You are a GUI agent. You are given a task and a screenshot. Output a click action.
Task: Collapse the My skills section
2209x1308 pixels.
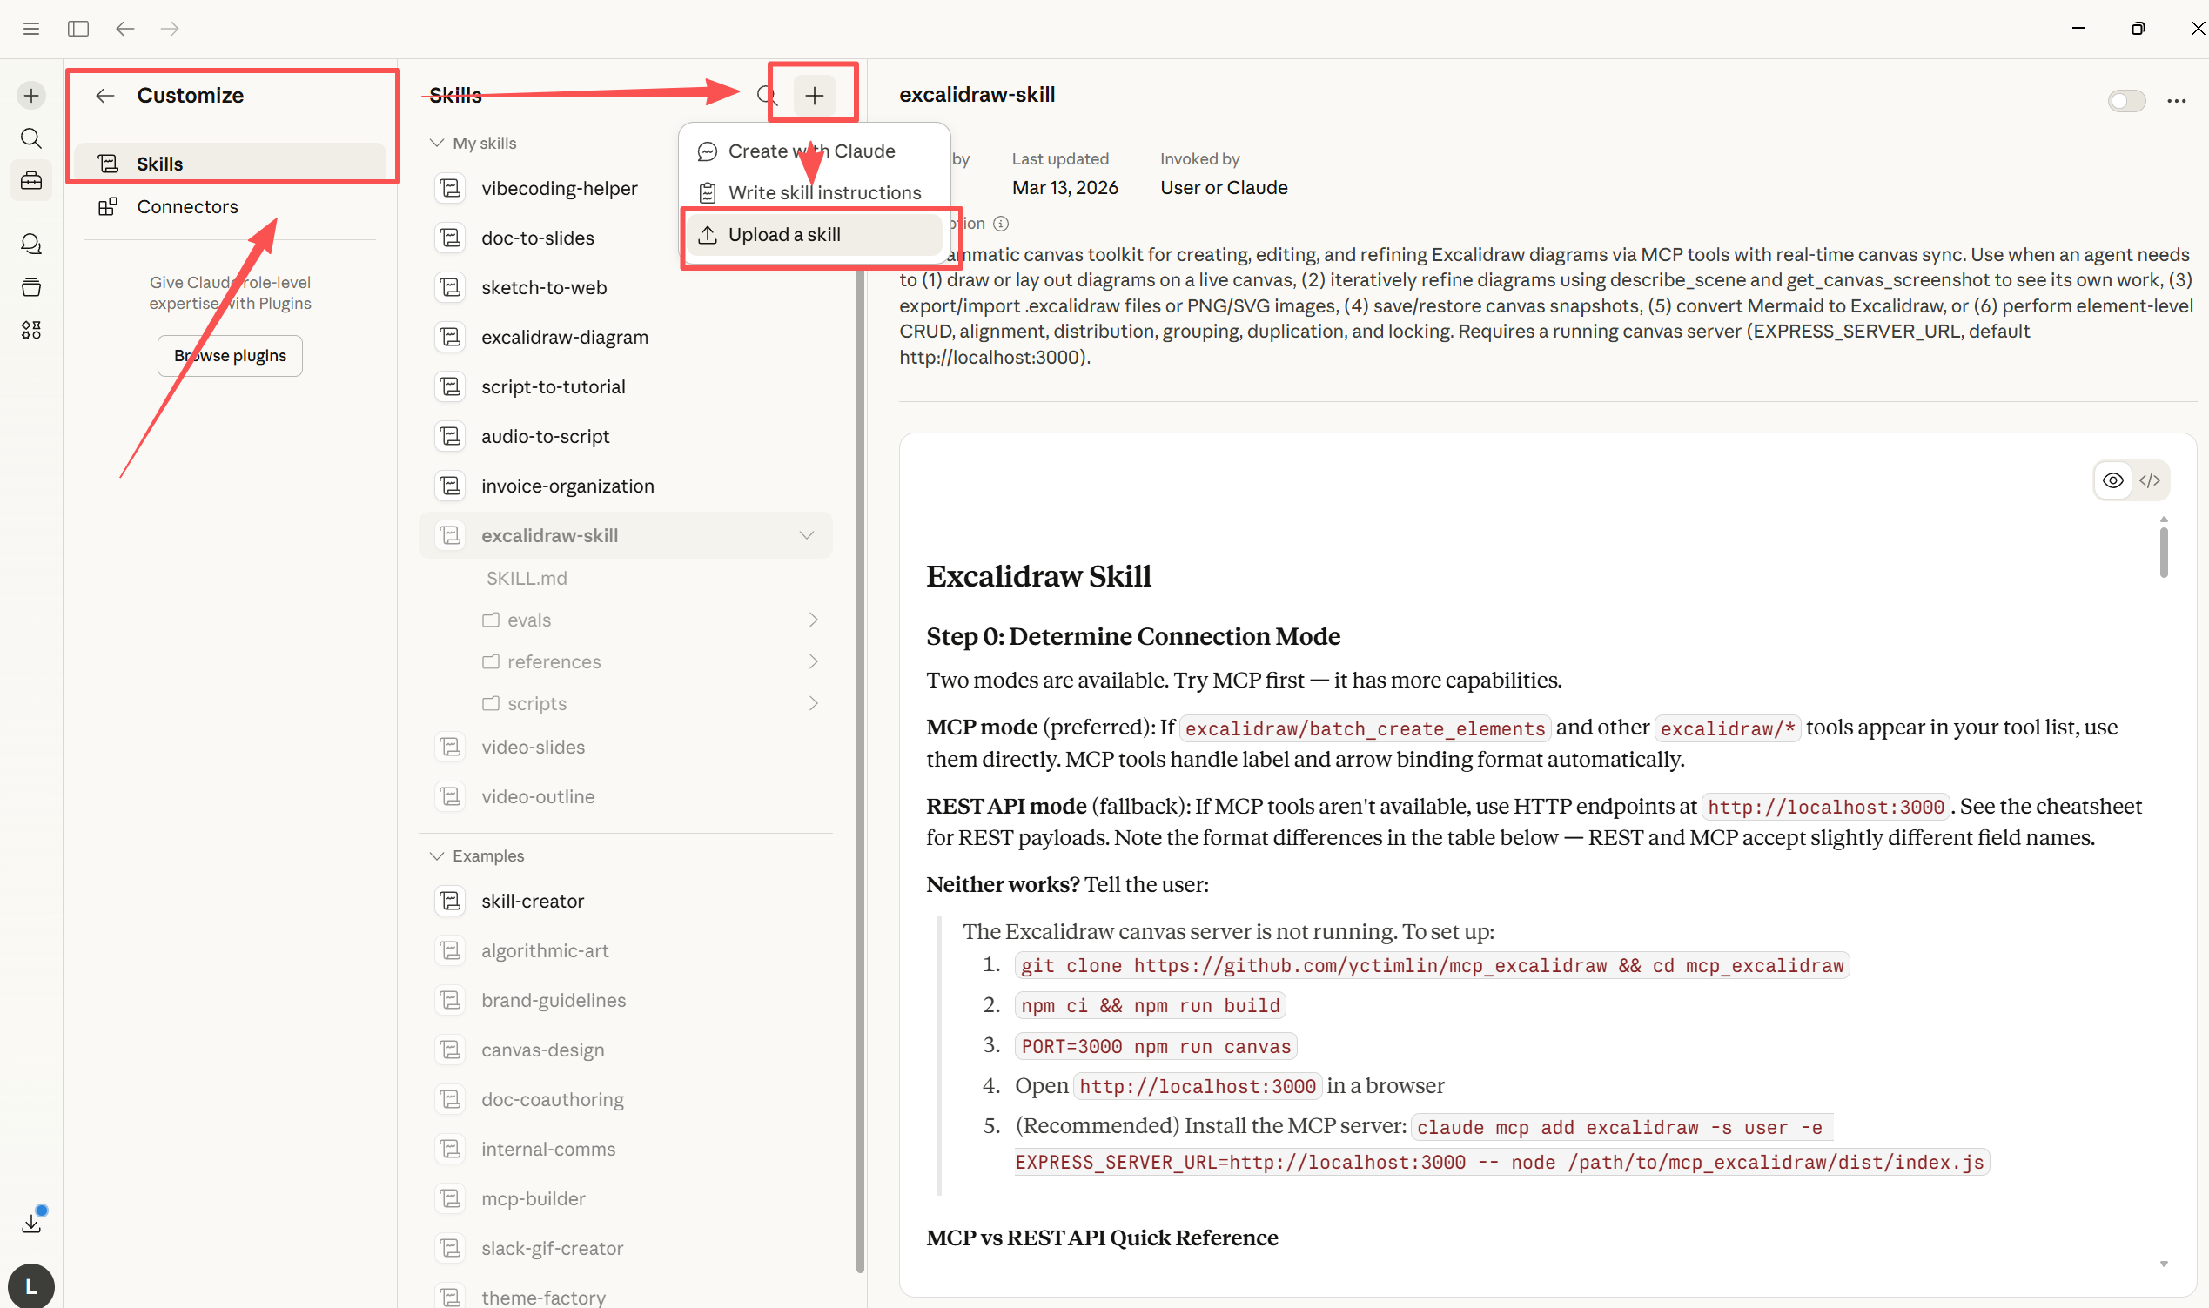tap(436, 143)
